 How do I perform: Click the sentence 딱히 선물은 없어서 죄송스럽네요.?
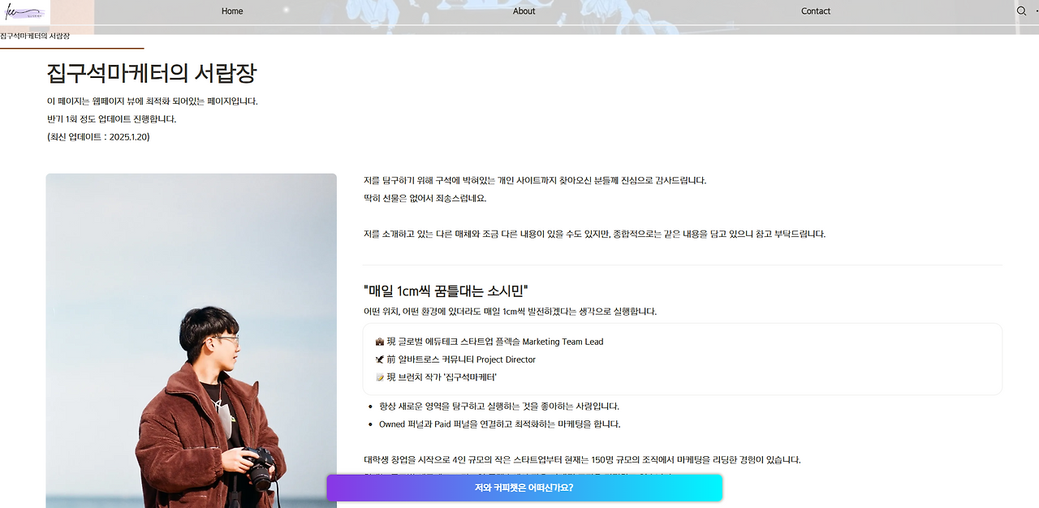tap(425, 199)
